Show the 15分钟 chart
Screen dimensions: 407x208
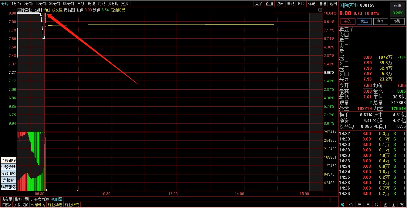point(41,4)
